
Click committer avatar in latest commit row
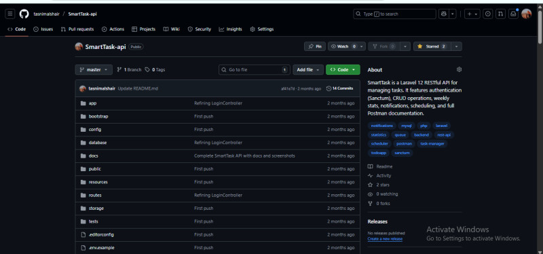coord(82,88)
